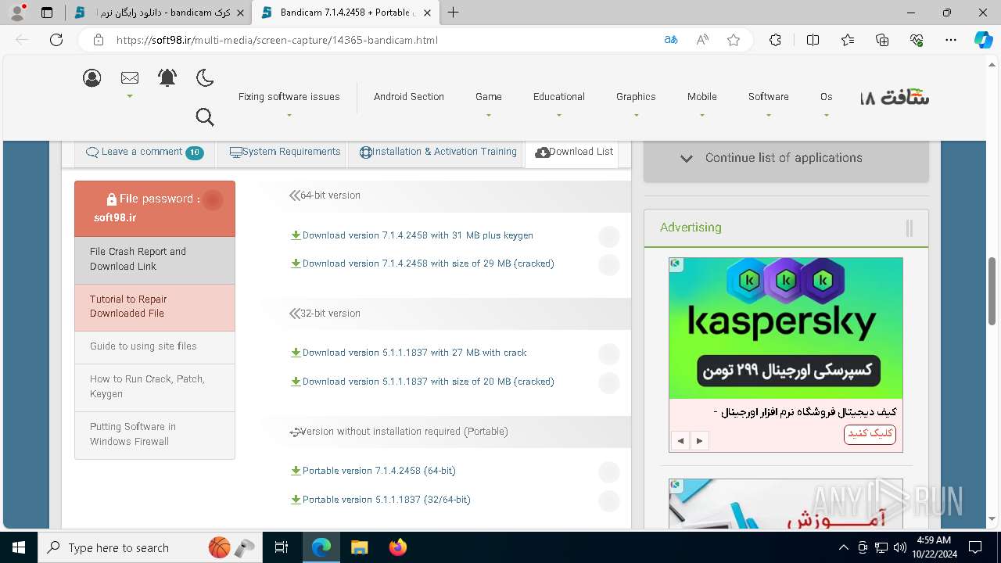Open Copilot icon in Edge
Screen dimensions: 1001x563
(x=984, y=40)
